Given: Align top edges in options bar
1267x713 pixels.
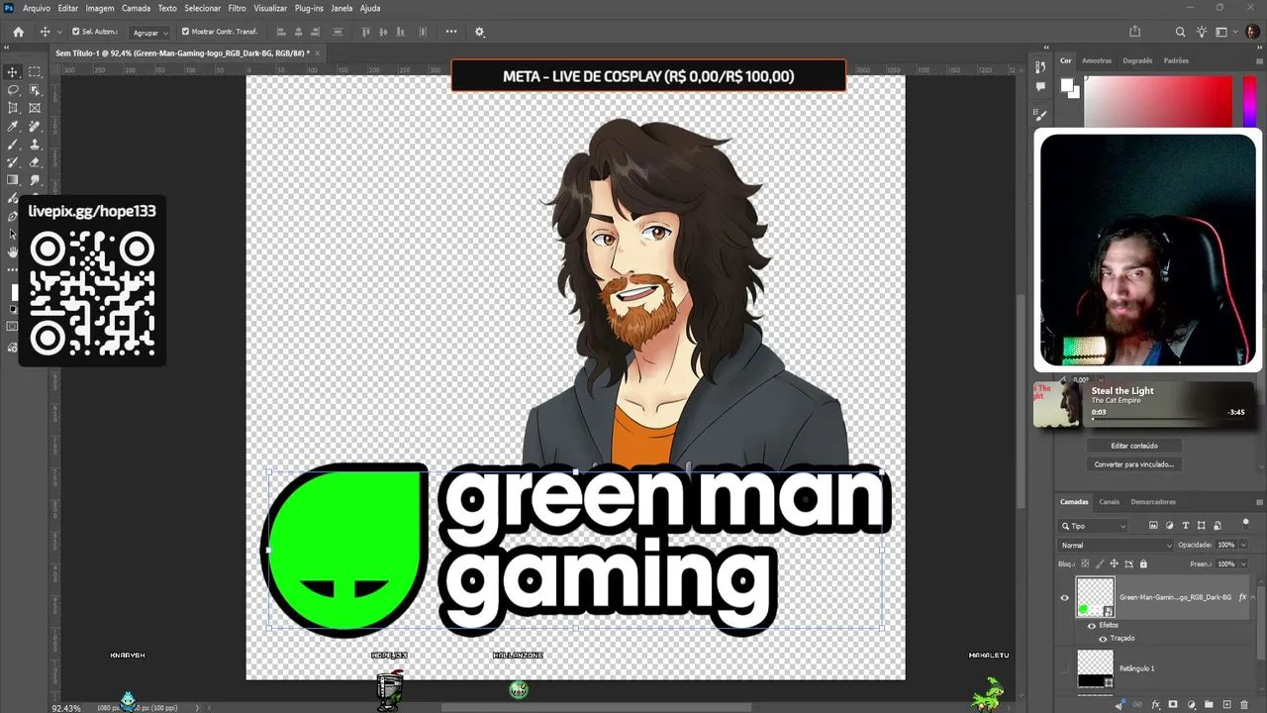Looking at the screenshot, I should point(366,32).
